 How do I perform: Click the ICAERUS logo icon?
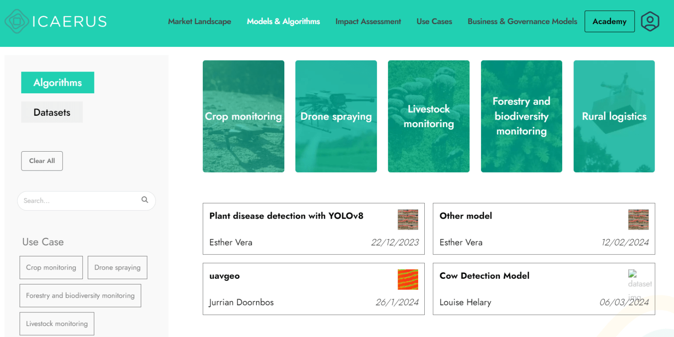pyautogui.click(x=17, y=21)
